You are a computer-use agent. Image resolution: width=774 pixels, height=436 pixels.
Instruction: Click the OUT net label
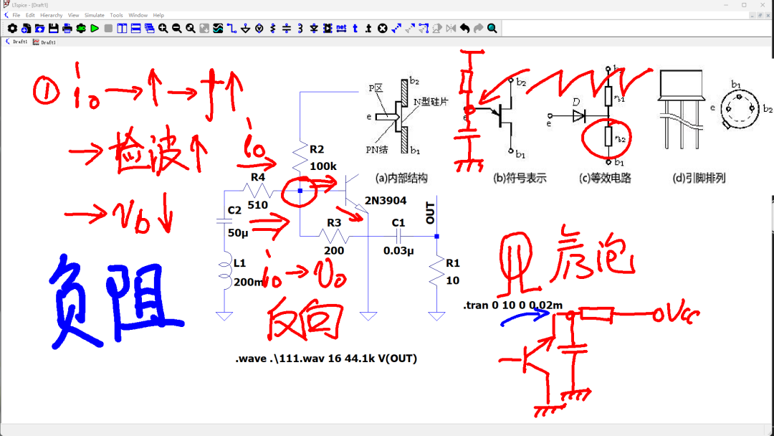pos(430,213)
